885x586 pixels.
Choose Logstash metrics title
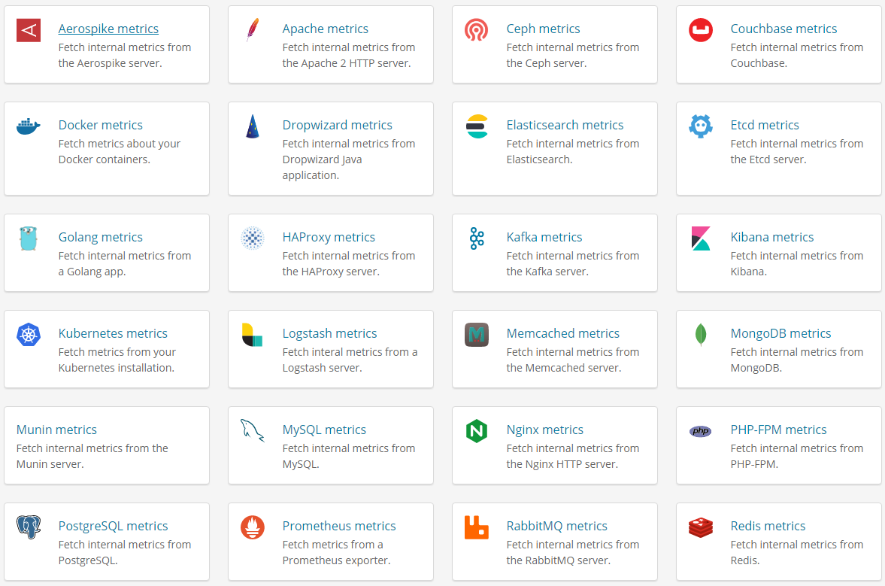pos(329,334)
